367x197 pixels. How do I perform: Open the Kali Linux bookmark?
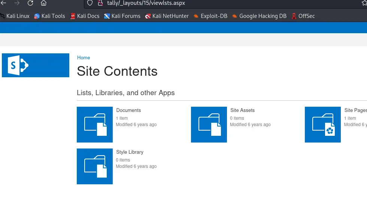coord(15,16)
